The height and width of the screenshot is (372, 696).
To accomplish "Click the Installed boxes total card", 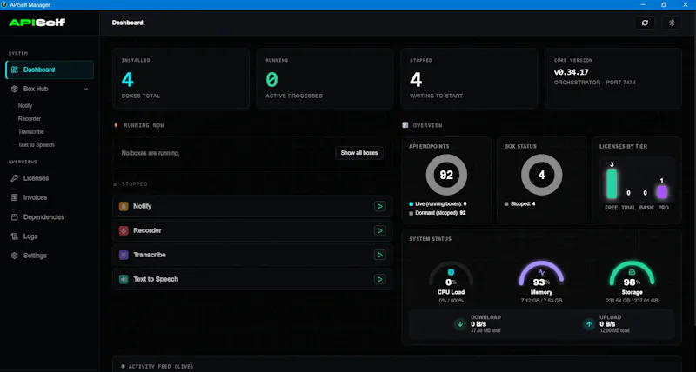I will coord(181,78).
